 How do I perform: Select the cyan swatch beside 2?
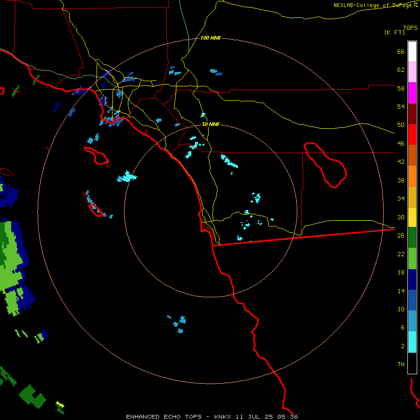pos(412,342)
